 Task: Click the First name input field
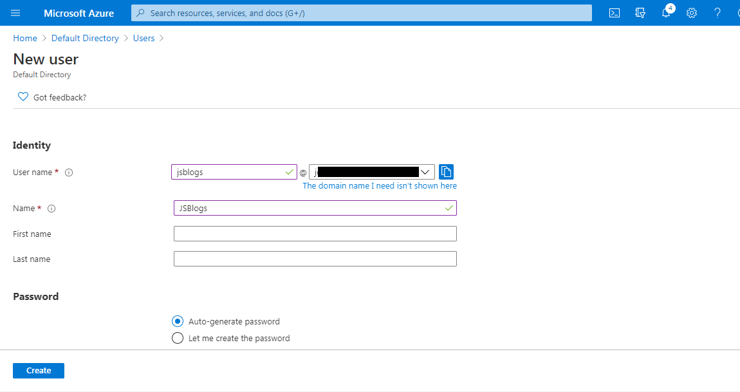pos(315,234)
